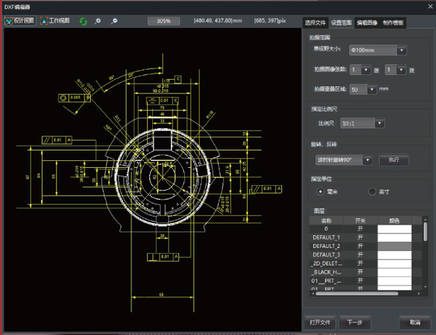Click the 开关 column header
The width and height of the screenshot is (436, 335).
click(x=361, y=220)
